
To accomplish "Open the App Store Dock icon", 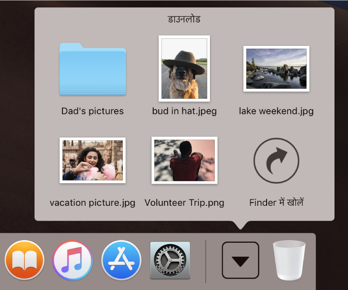I will coord(121,260).
